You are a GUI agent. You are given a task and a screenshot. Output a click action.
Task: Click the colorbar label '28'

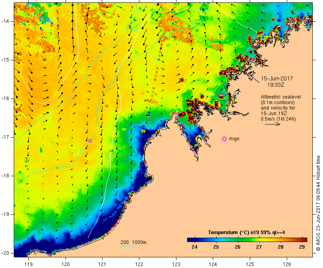[280, 247]
